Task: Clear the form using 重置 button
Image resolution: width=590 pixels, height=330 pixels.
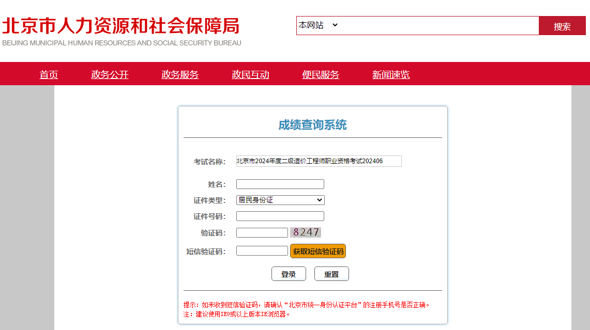Action: [x=331, y=274]
